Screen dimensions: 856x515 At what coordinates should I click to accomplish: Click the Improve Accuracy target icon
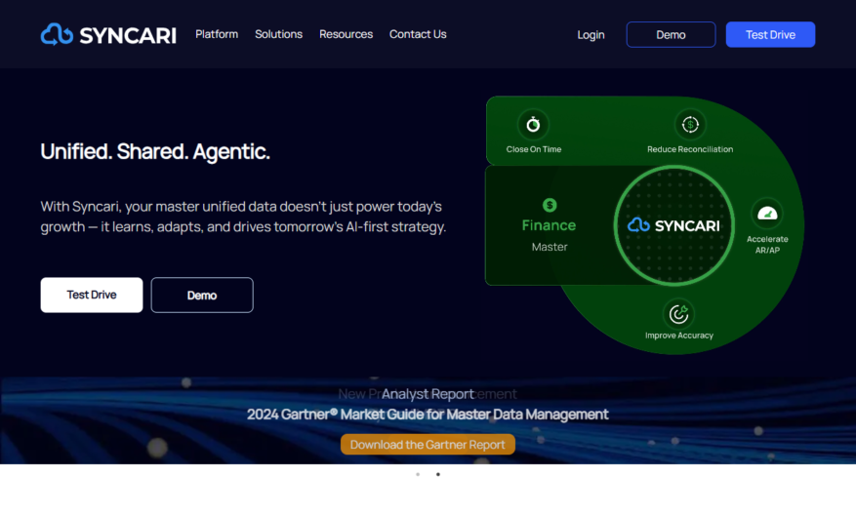coord(678,314)
